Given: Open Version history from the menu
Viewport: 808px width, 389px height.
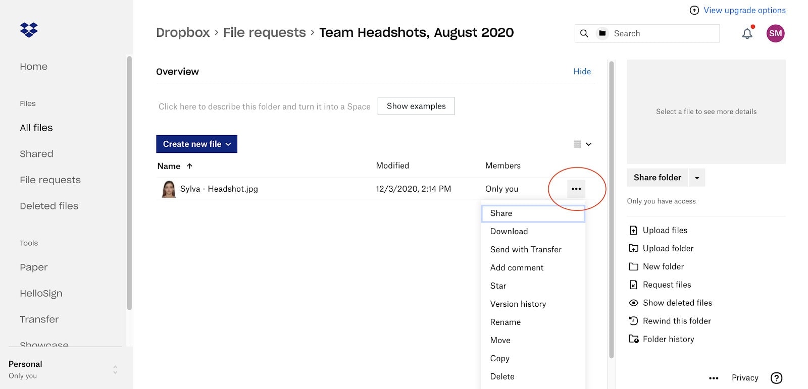Looking at the screenshot, I should 533,304.
